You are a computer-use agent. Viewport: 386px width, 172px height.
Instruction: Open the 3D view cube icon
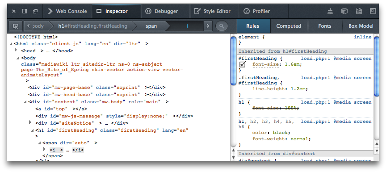coord(344,11)
